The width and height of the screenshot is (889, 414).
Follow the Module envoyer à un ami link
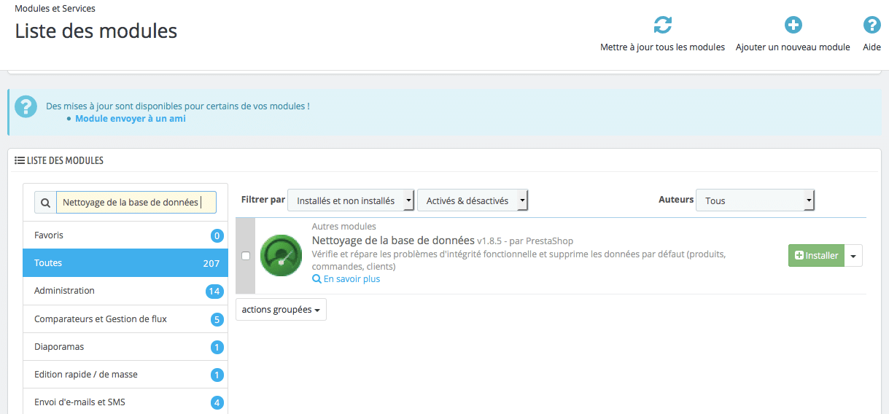tap(130, 118)
